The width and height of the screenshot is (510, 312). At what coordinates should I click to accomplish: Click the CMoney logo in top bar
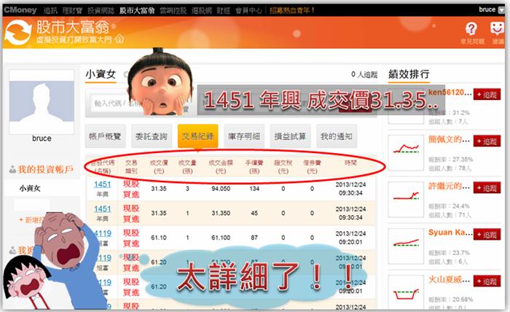[20, 9]
